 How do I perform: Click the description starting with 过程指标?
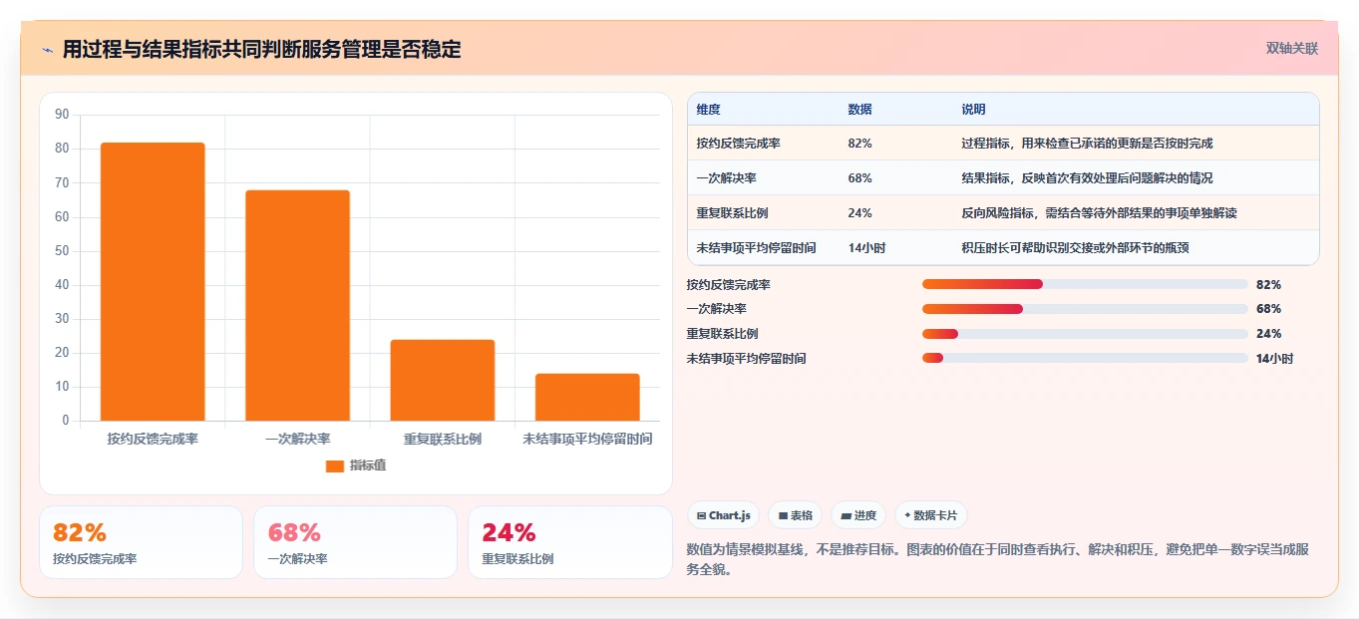tap(1087, 144)
